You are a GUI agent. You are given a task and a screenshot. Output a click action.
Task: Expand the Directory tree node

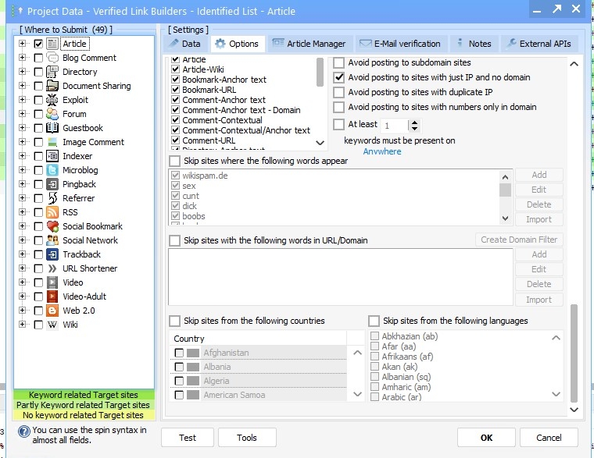[x=23, y=72]
